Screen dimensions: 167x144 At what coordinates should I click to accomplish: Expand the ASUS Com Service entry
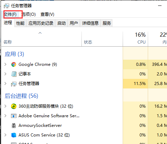[5, 135]
